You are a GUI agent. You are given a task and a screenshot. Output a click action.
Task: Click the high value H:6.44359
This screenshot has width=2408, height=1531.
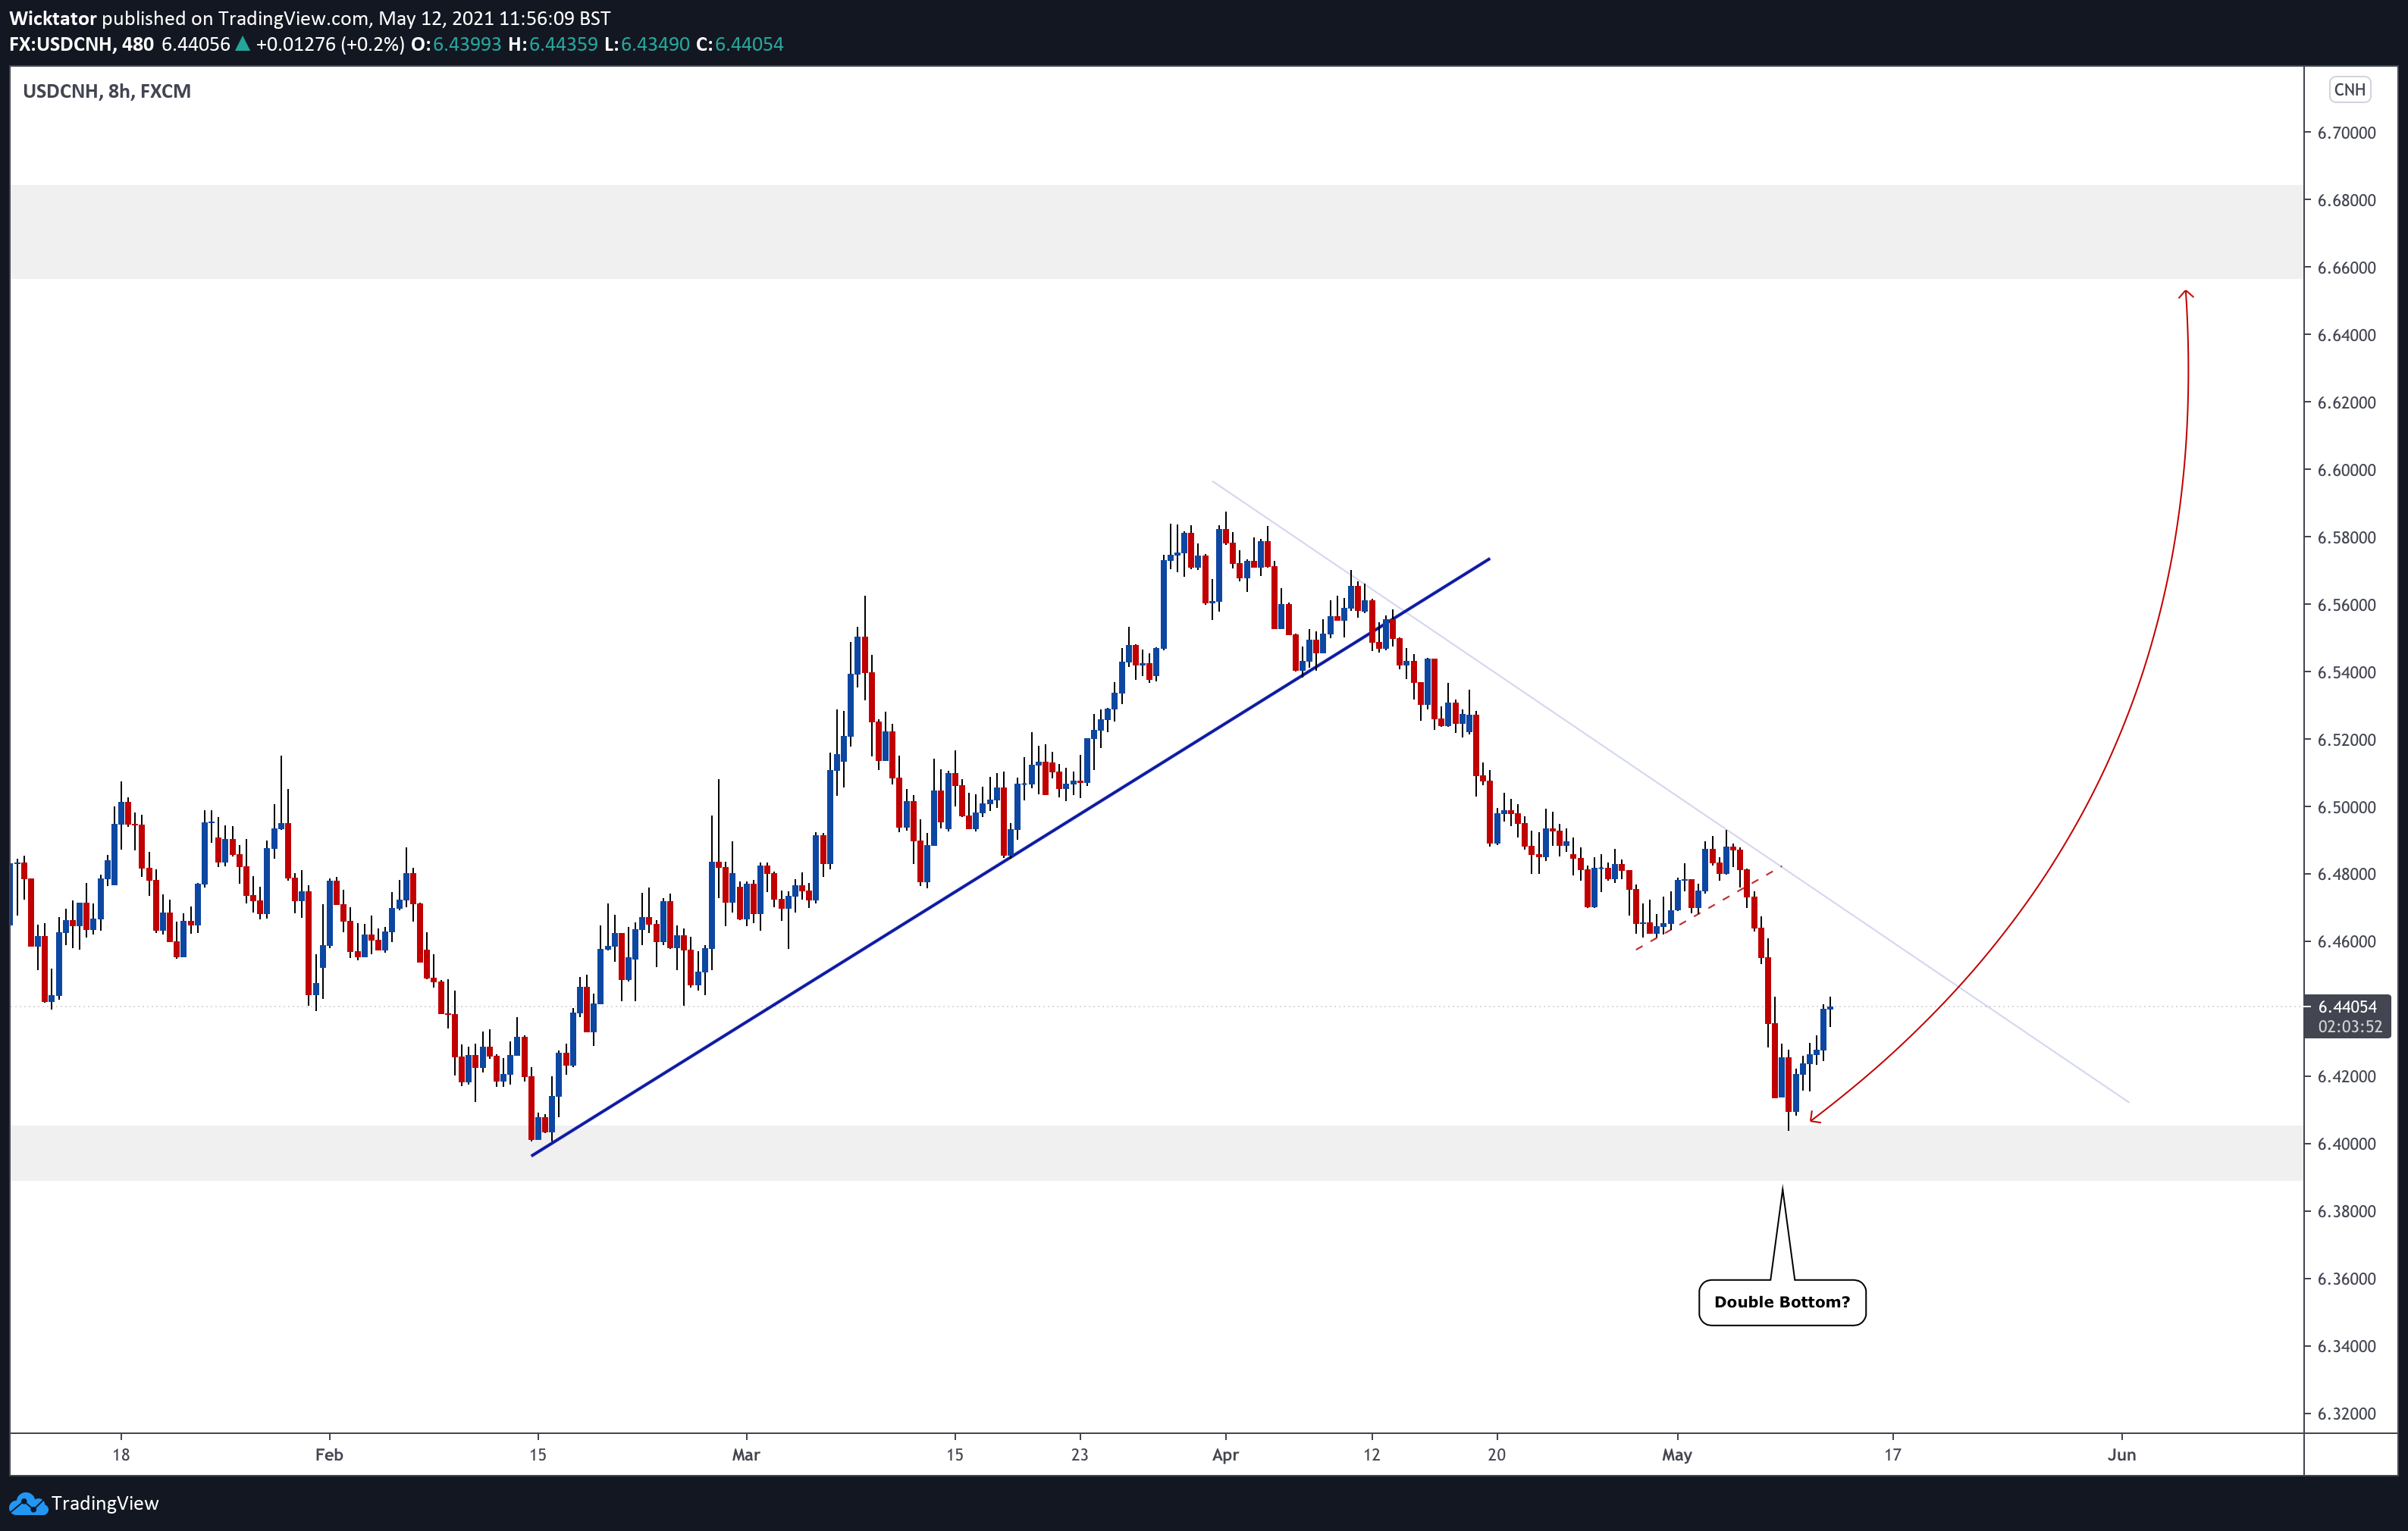[553, 44]
